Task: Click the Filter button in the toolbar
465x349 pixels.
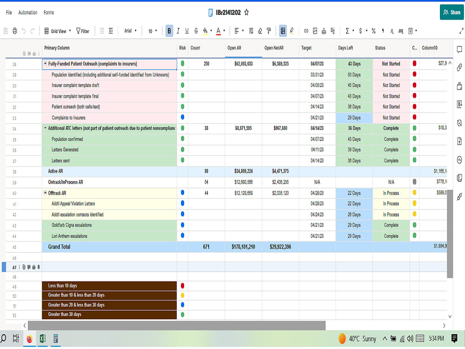Action: point(82,31)
